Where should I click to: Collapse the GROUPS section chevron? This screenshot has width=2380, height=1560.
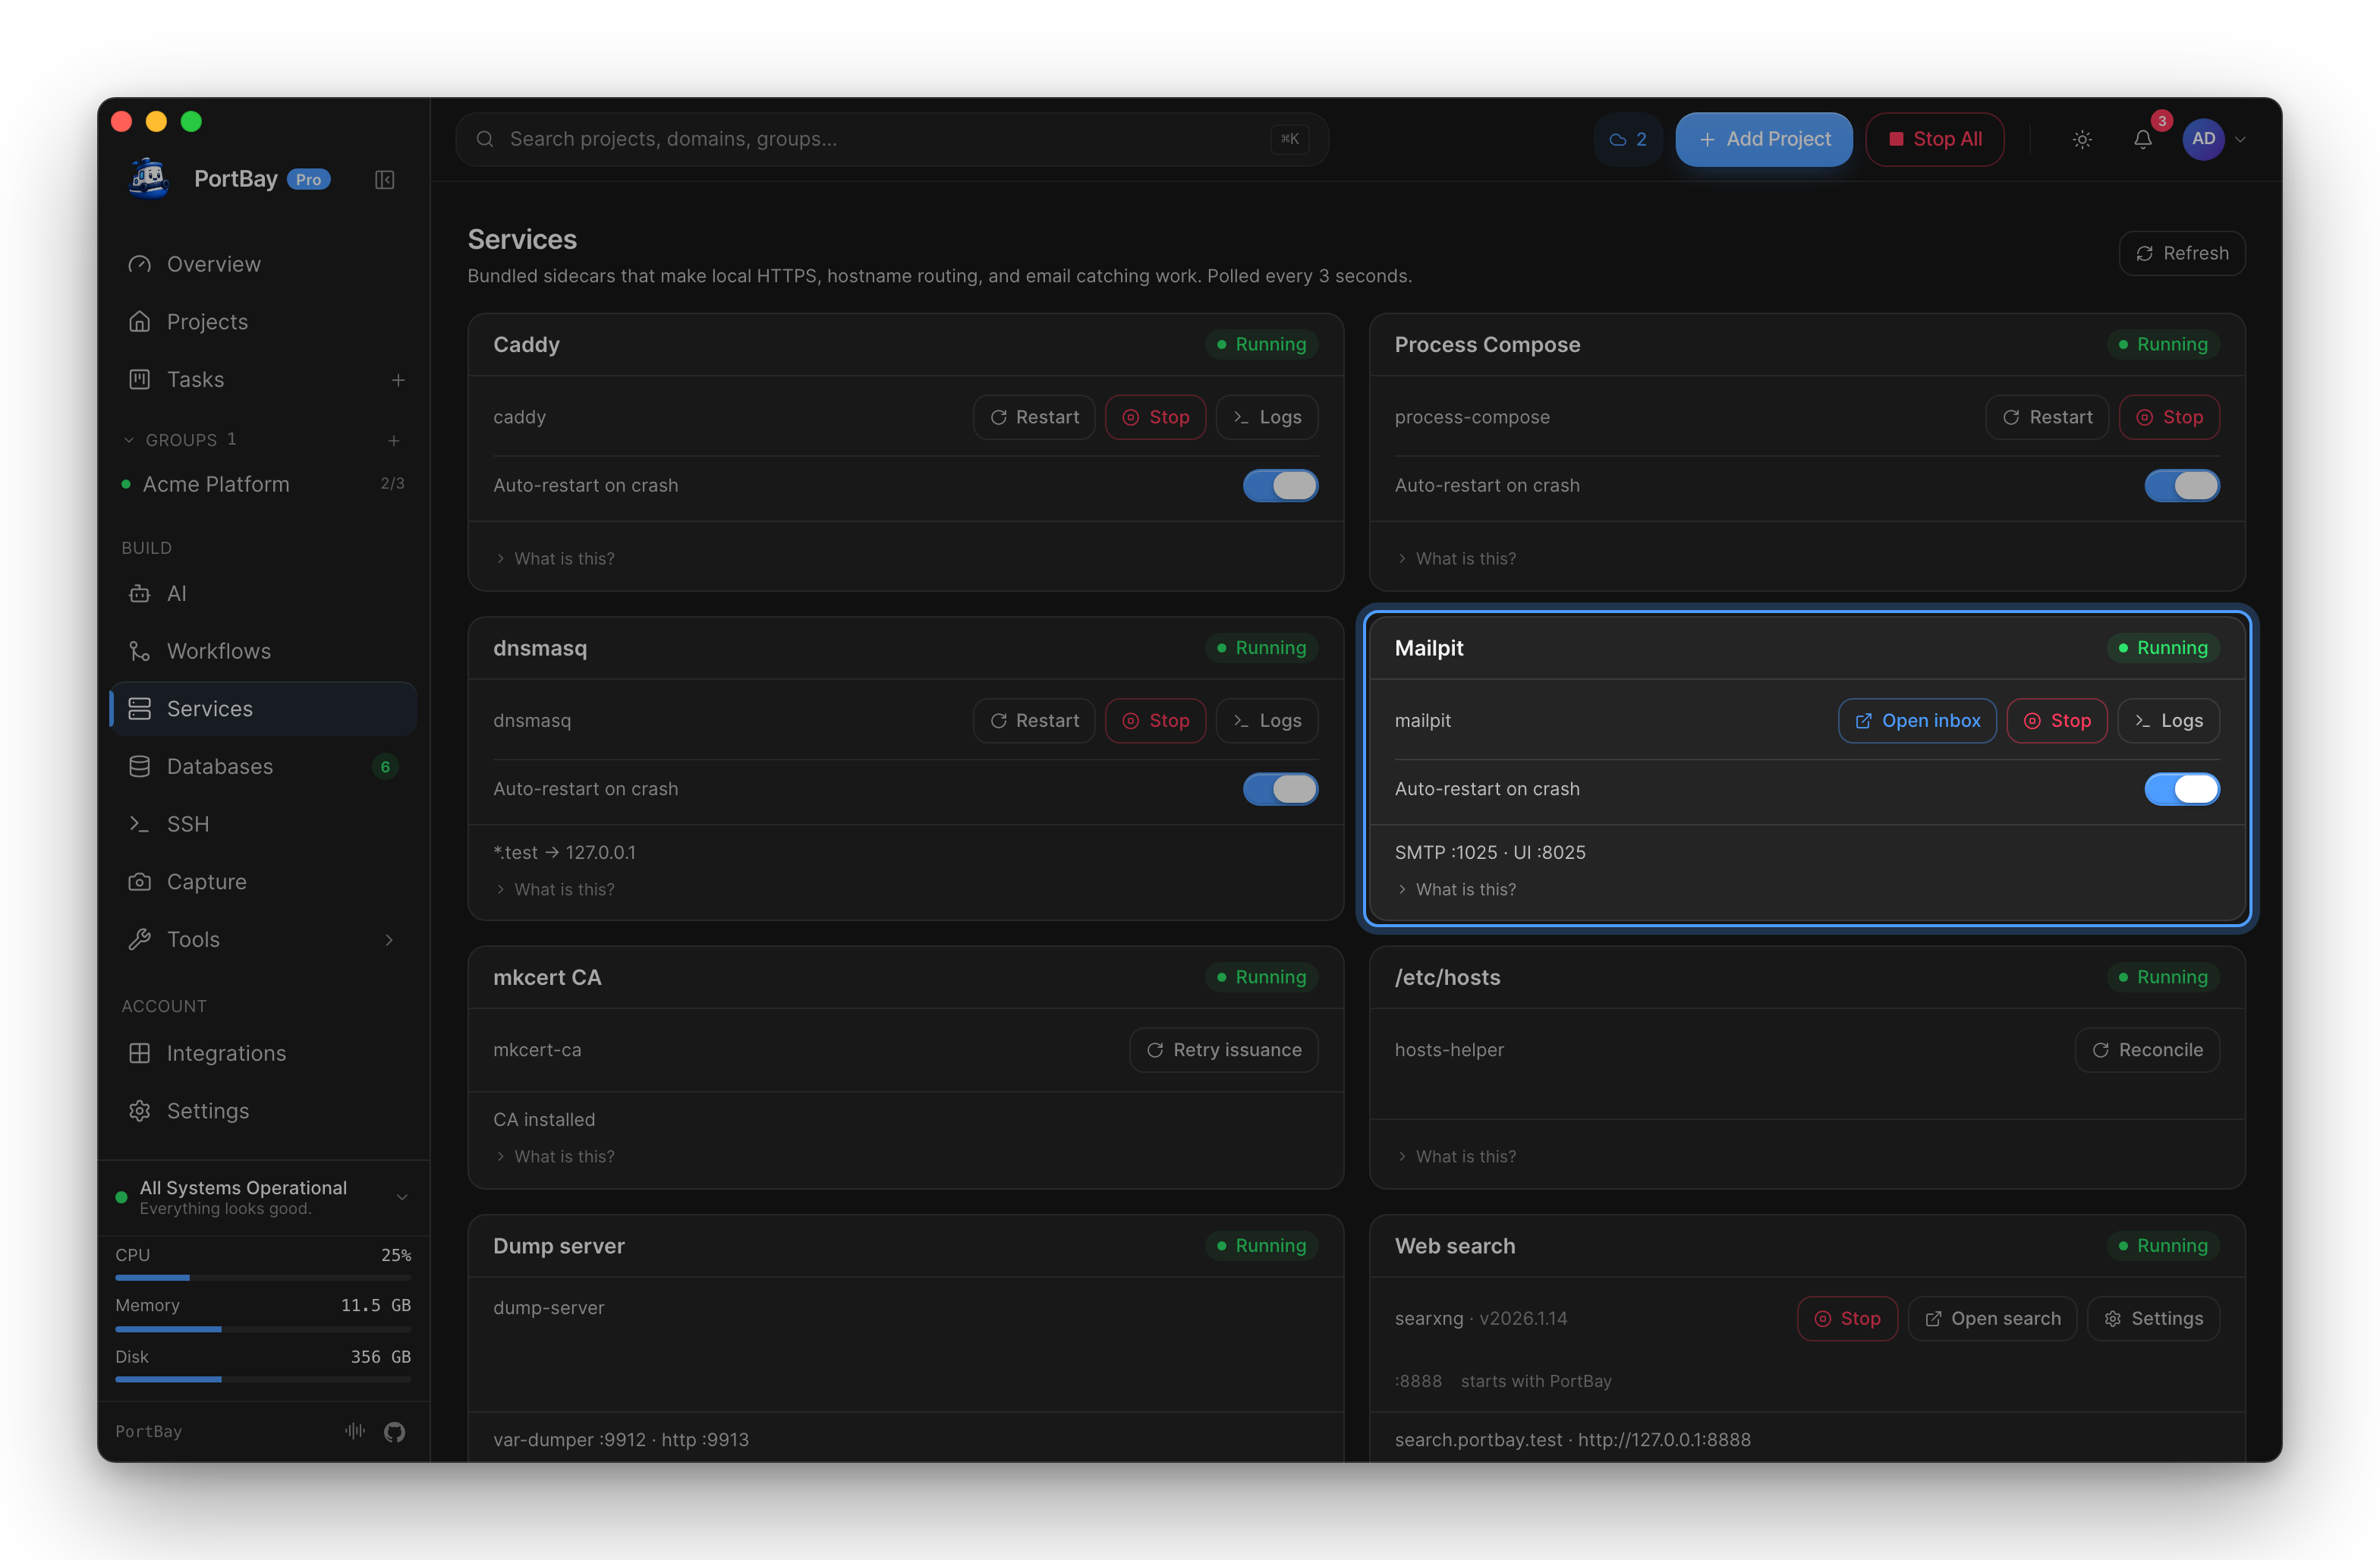128,440
